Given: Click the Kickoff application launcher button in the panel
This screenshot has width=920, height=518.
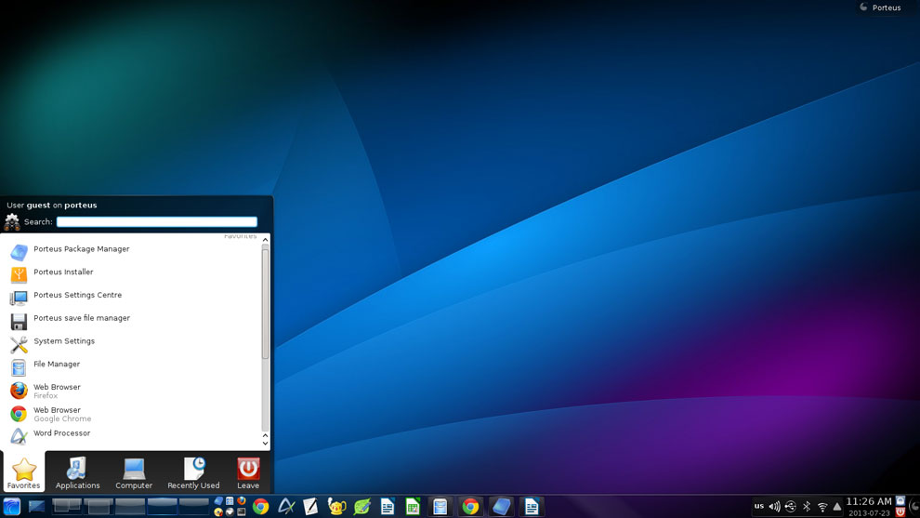Looking at the screenshot, I should tap(12, 506).
